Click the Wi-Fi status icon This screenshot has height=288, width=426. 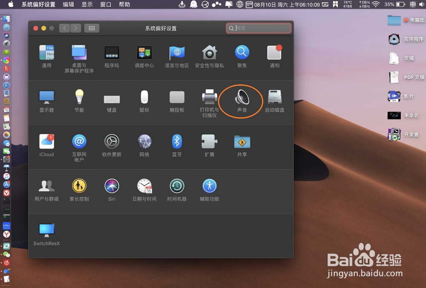pyautogui.click(x=376, y=4)
